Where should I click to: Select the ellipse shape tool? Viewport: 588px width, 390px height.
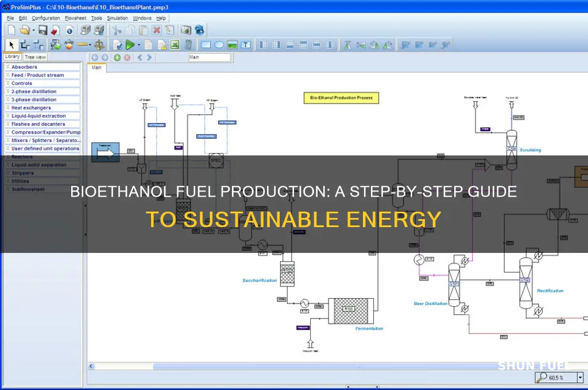point(219,45)
